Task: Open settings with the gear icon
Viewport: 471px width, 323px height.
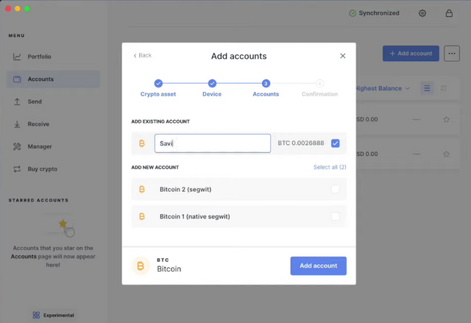Action: tap(422, 13)
